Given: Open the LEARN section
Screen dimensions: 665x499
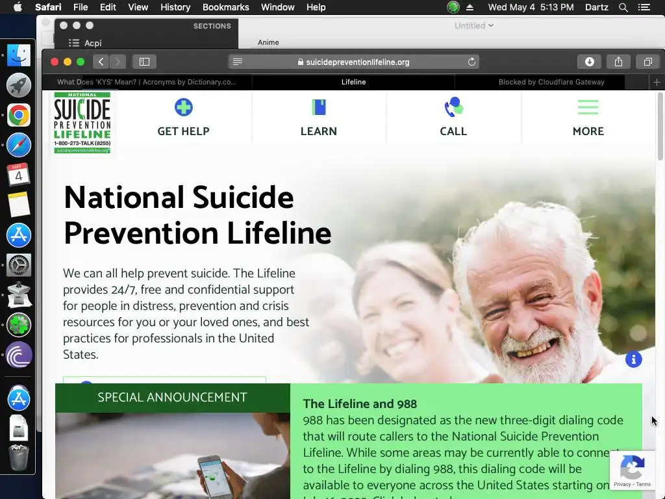Looking at the screenshot, I should 318,117.
